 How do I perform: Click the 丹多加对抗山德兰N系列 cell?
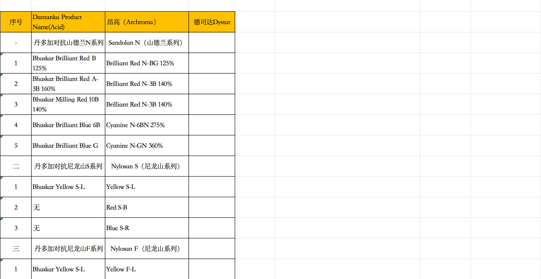pos(68,43)
